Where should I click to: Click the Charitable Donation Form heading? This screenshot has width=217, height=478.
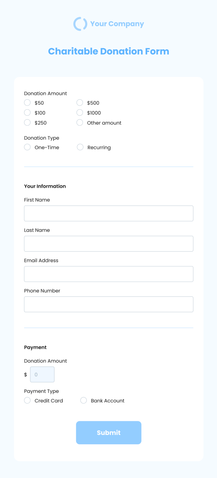[108, 51]
